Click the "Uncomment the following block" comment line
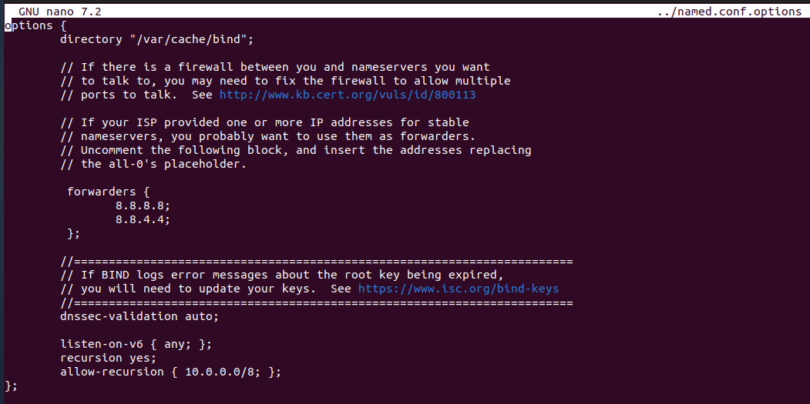Viewport: 810px width, 404px height. click(295, 150)
